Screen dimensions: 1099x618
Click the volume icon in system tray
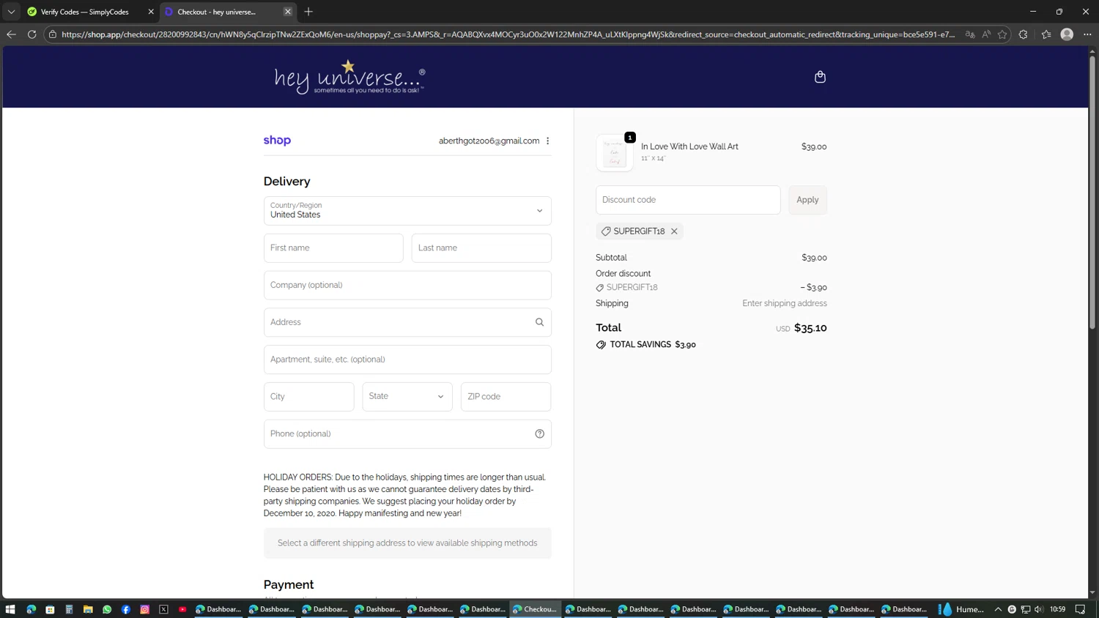coord(1039,609)
